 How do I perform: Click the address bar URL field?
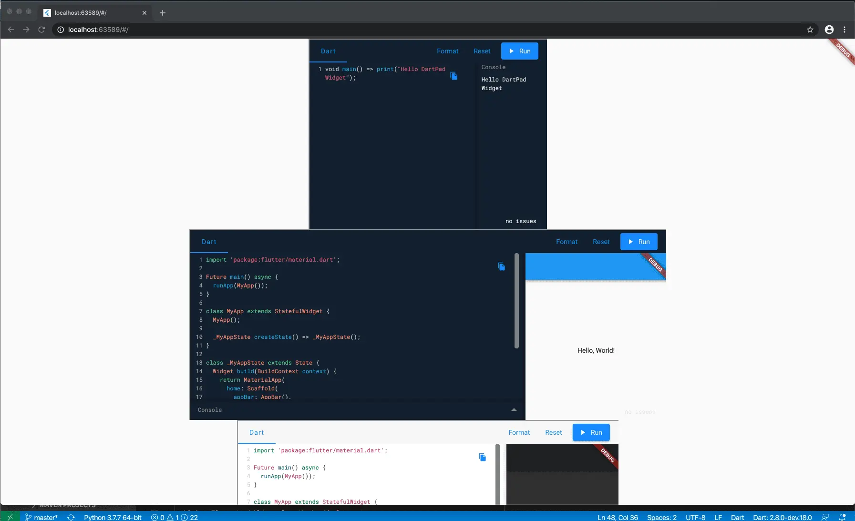429,30
